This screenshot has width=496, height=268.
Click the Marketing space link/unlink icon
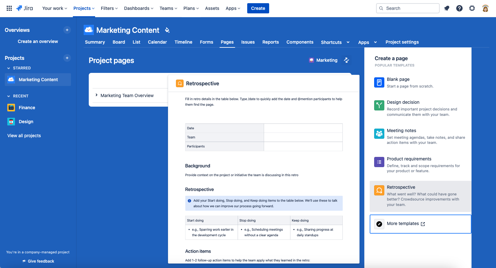346,60
